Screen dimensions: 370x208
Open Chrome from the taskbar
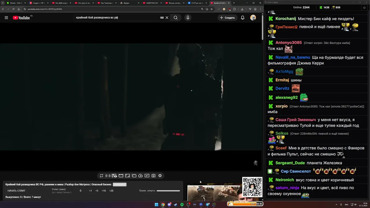pos(163,205)
